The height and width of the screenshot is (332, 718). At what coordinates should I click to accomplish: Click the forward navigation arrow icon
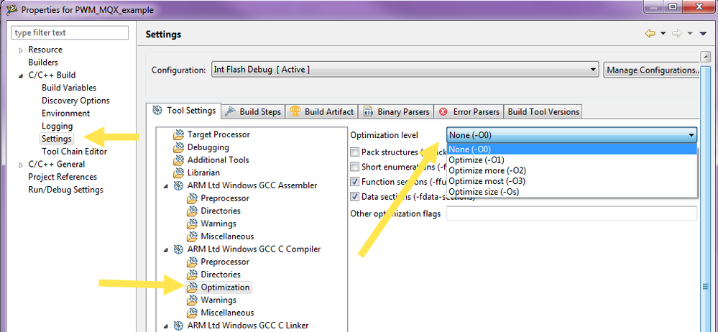click(x=677, y=34)
